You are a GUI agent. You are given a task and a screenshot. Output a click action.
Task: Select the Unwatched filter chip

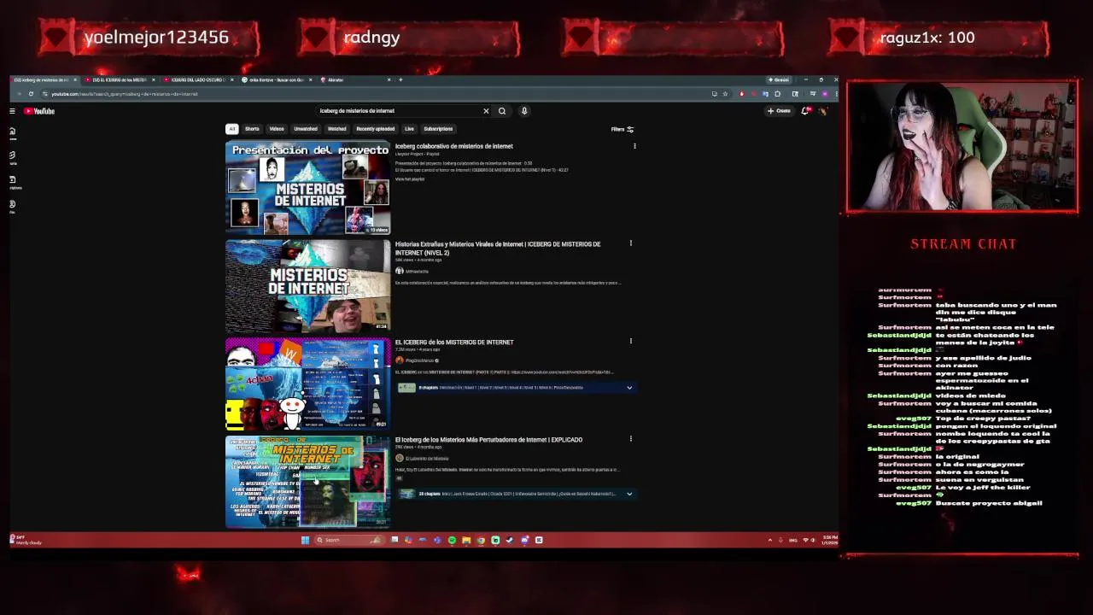[x=306, y=129]
